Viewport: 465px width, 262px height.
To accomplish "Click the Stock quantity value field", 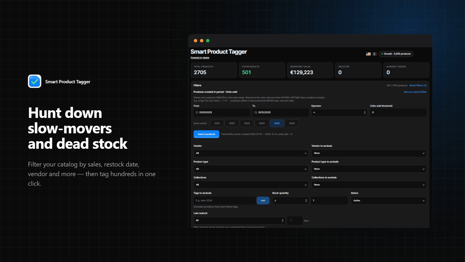I will click(329, 201).
